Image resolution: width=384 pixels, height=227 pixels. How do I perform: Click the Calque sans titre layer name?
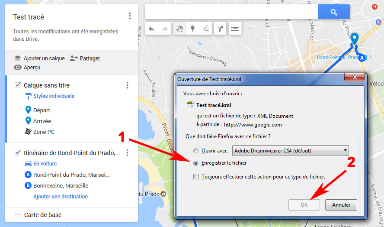[47, 85]
